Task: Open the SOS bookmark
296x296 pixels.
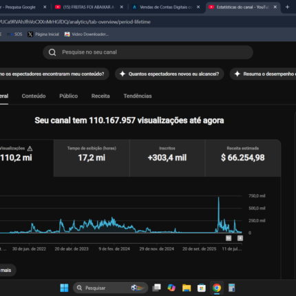Action: click(15, 34)
